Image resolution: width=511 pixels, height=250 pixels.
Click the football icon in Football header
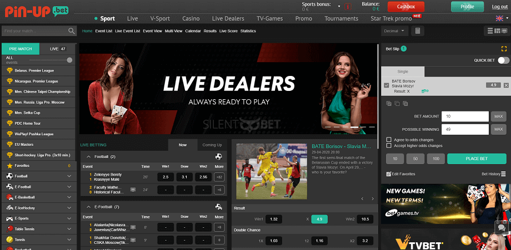pos(219,156)
